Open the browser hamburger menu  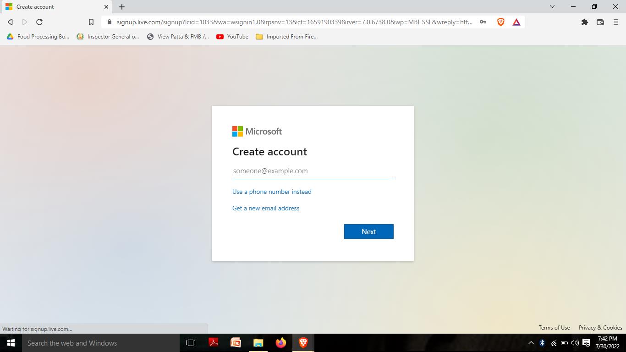pyautogui.click(x=616, y=22)
